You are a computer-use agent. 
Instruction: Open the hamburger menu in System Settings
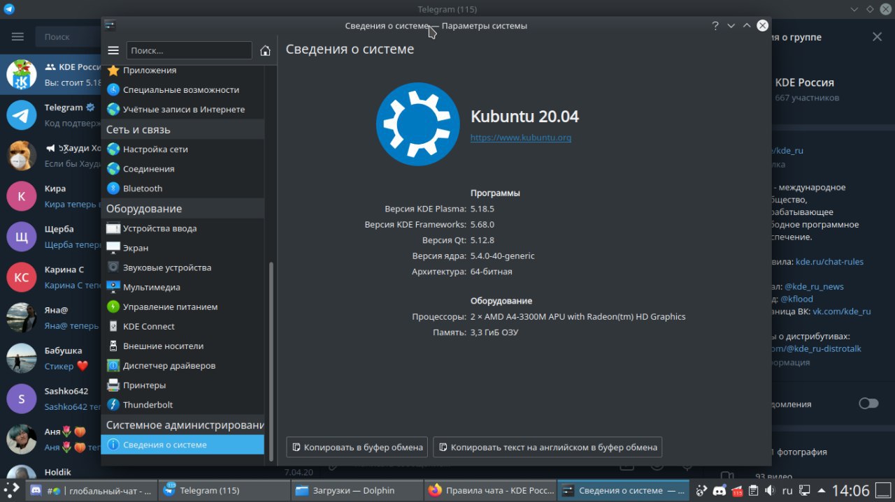click(x=113, y=50)
